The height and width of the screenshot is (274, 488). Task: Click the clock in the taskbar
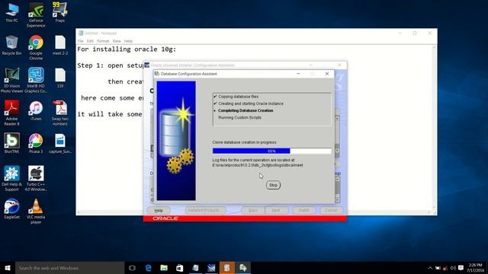tap(475, 268)
